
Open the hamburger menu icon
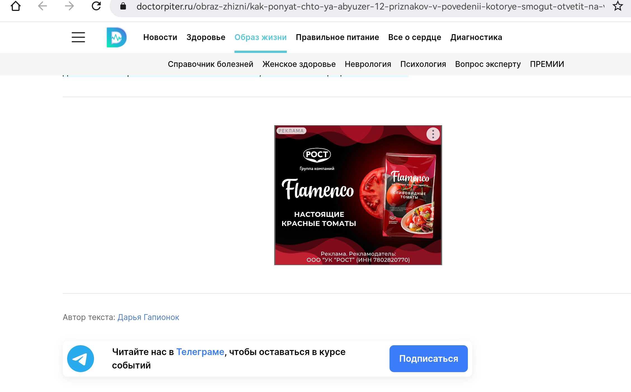pos(78,37)
